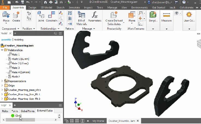Viewport: 201px width, 124px height.
Task: Open Bill of Materials
Action: [x=82, y=18]
